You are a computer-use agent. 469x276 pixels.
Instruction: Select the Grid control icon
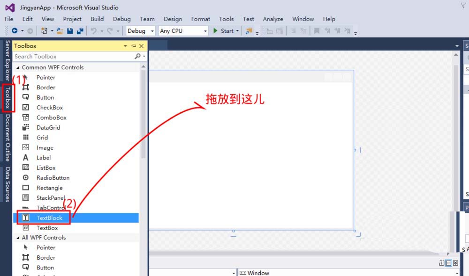click(x=26, y=138)
